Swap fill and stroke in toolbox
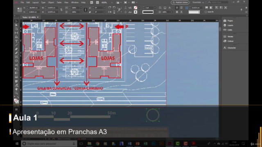The image size is (262, 147). point(18,97)
